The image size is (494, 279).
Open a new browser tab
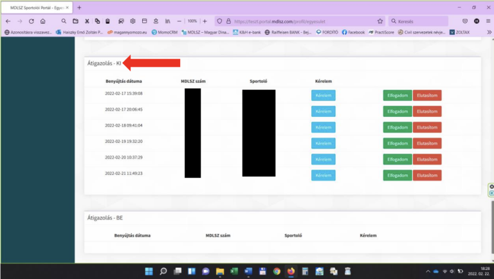[x=79, y=7]
